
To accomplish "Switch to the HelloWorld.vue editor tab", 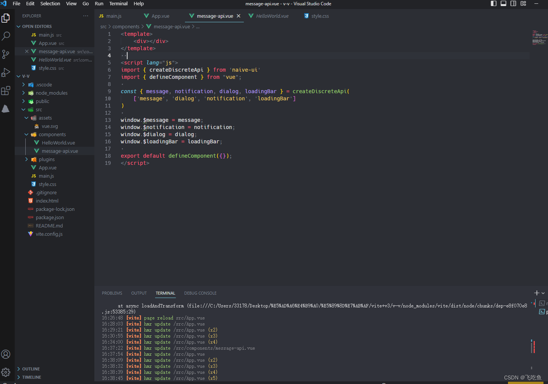I will [x=272, y=16].
